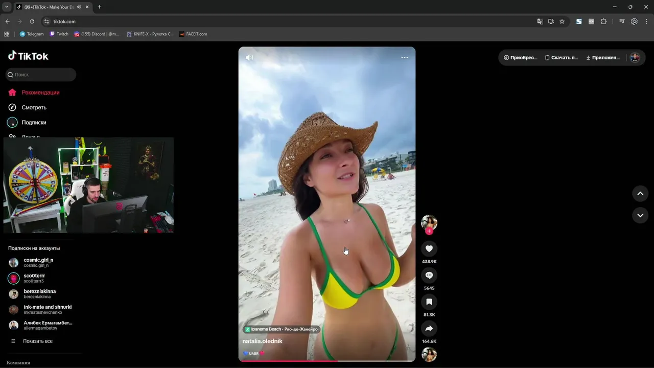The image size is (654, 368).
Task: Open Chrome tab search dropdown arrow
Action: (7, 7)
